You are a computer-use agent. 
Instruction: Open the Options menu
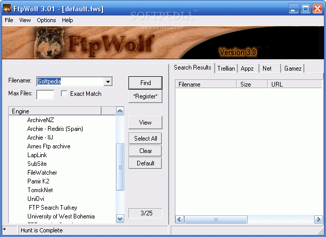46,20
